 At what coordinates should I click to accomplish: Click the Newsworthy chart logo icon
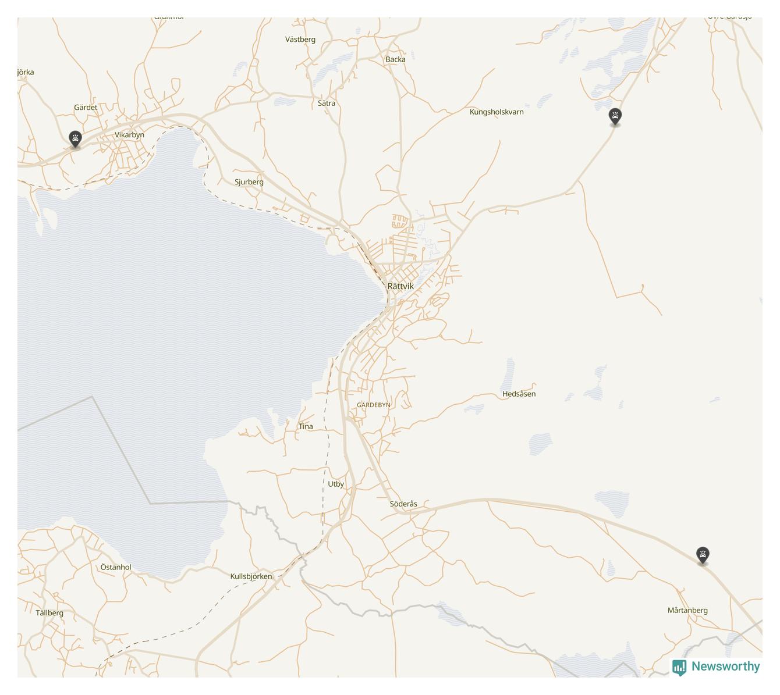coord(679,667)
